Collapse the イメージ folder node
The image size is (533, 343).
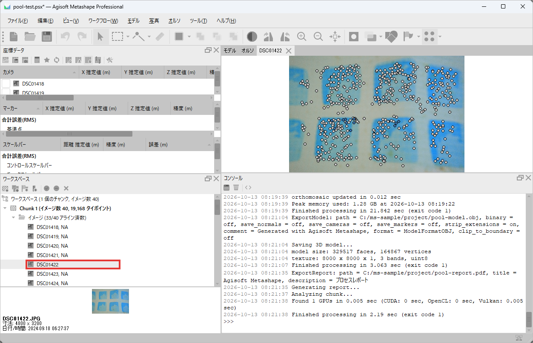pos(14,218)
